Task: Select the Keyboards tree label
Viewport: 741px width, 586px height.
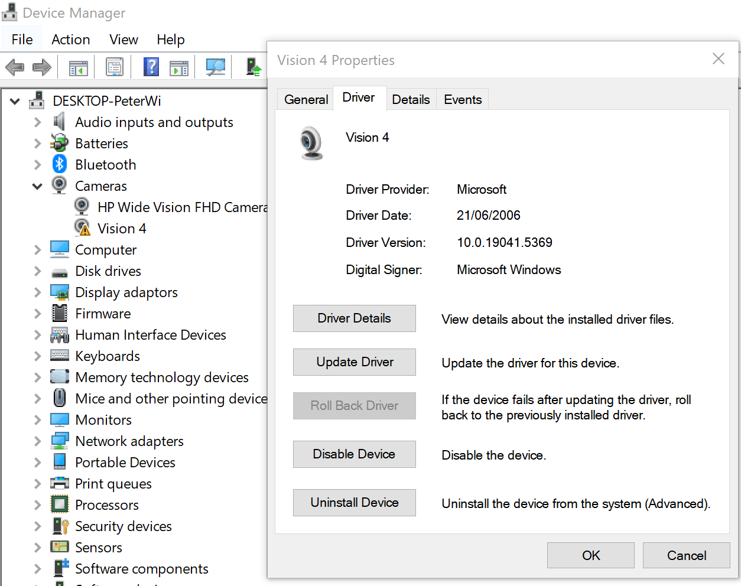Action: [x=108, y=356]
